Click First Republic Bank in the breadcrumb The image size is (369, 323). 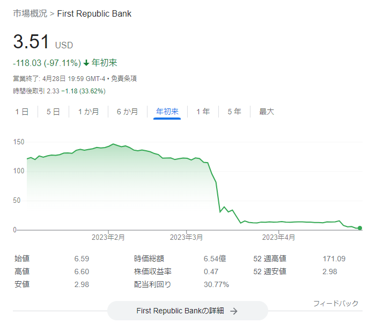[94, 13]
